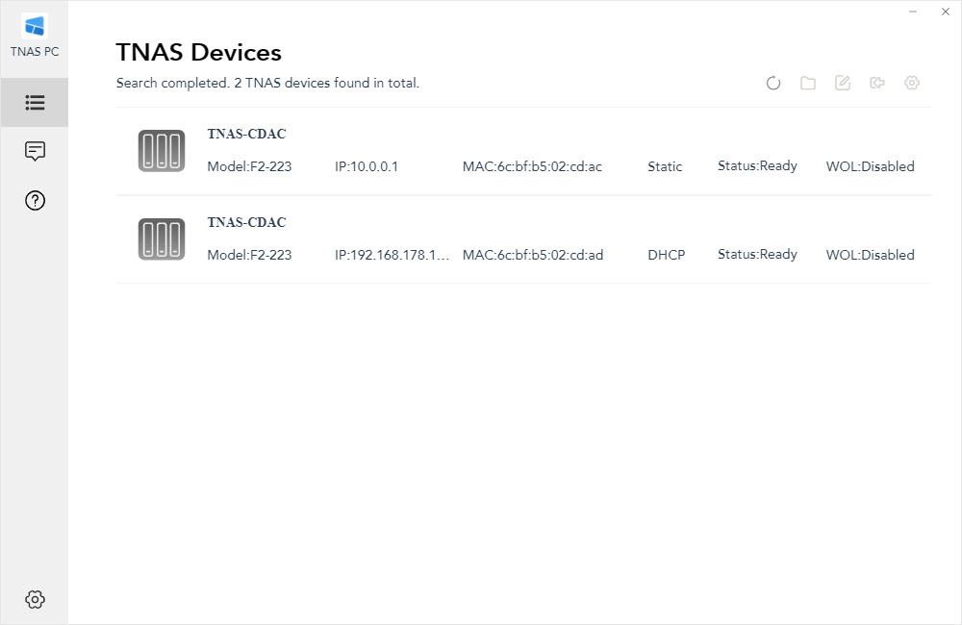Minimize the TNAS PC window

(x=913, y=12)
